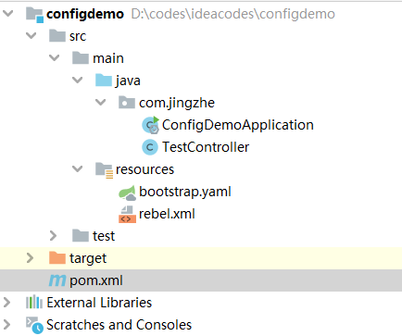Click the configdemo module folder icon

pyautogui.click(x=34, y=15)
